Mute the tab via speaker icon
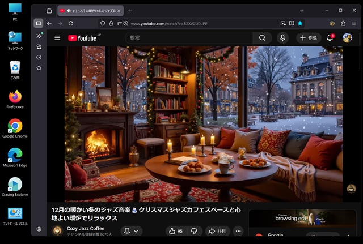This screenshot has width=363, height=244. (x=69, y=11)
